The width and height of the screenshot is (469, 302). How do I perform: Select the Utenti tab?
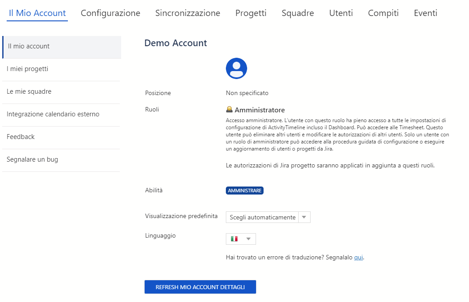click(x=341, y=13)
